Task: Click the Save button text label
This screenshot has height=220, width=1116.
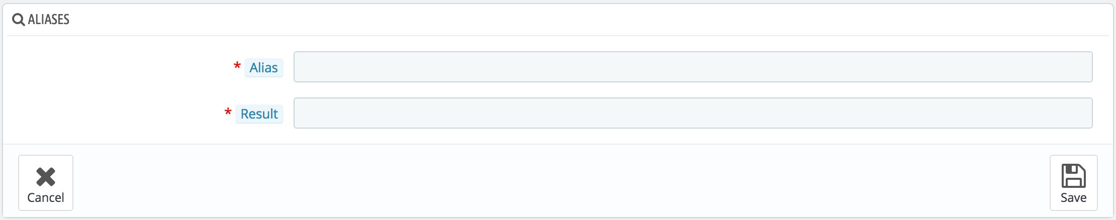Action: pyautogui.click(x=1073, y=198)
